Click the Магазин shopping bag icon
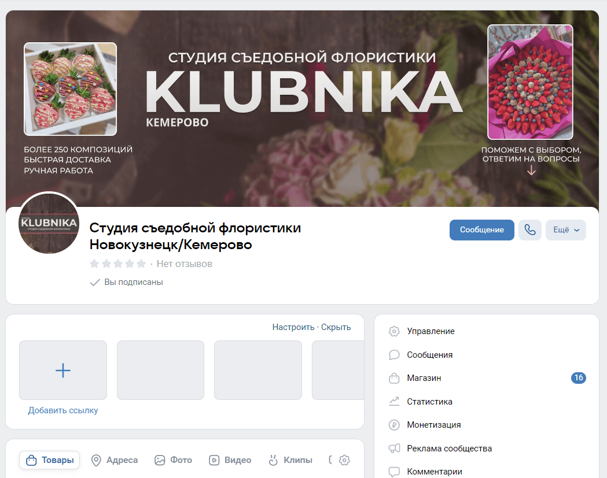Image resolution: width=607 pixels, height=478 pixels. pyautogui.click(x=394, y=378)
